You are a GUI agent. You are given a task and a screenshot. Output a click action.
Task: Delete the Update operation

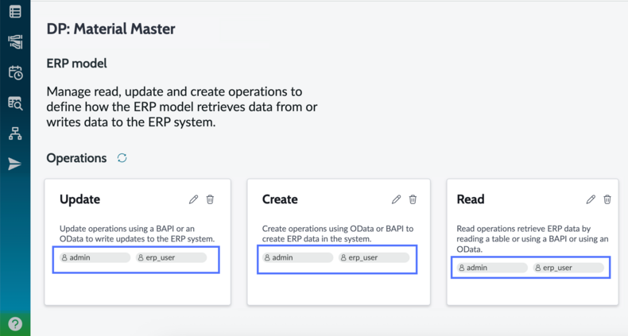[x=210, y=199]
